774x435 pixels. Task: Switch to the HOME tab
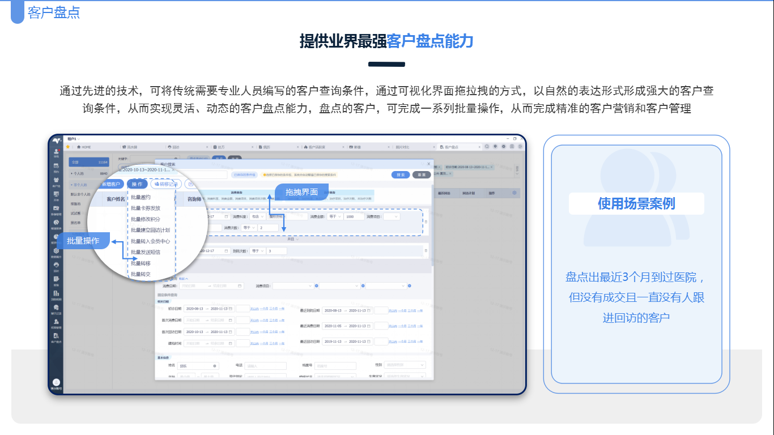point(84,147)
